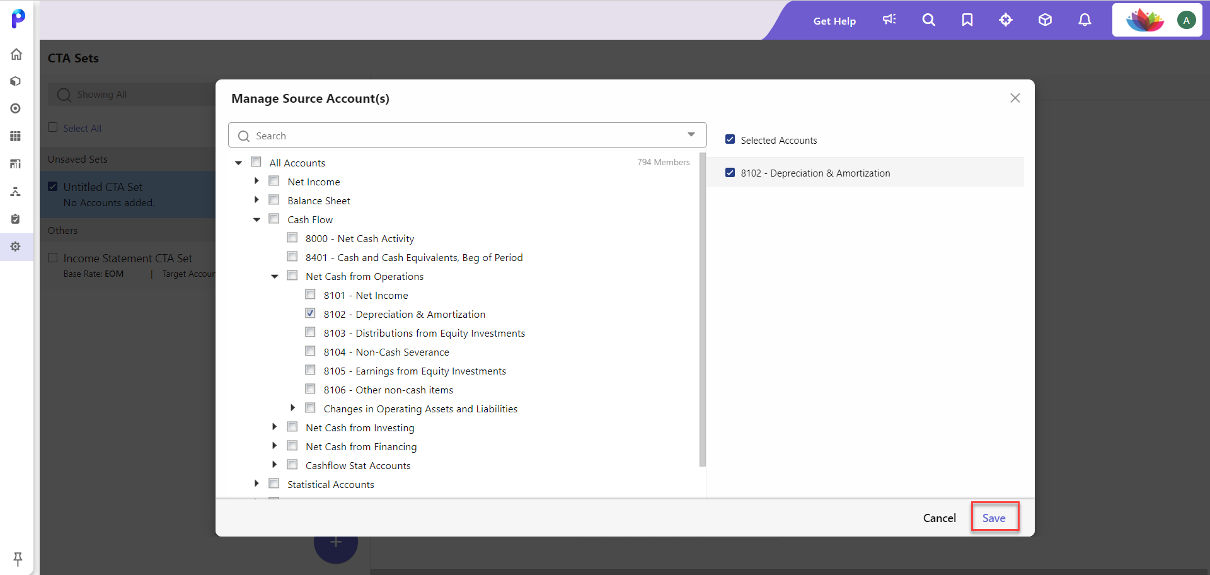Check 8401 - Cash and Cash Equivalents checkbox
1210x575 pixels.
(292, 257)
